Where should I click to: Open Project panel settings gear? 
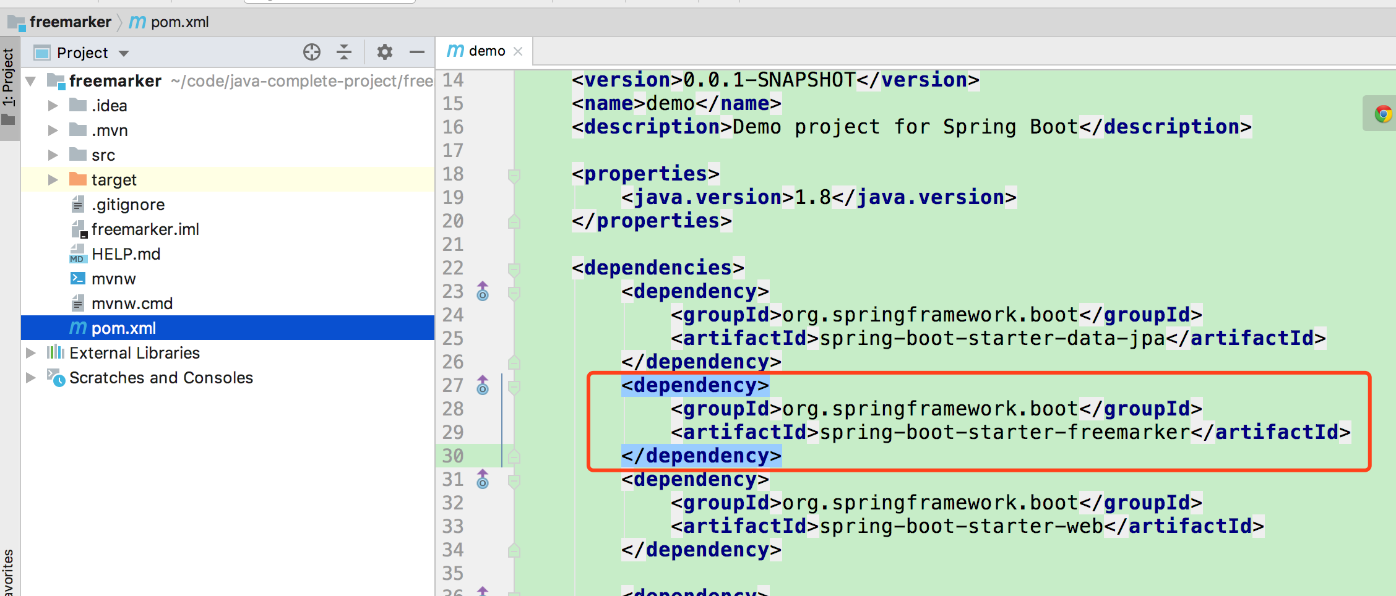(385, 53)
